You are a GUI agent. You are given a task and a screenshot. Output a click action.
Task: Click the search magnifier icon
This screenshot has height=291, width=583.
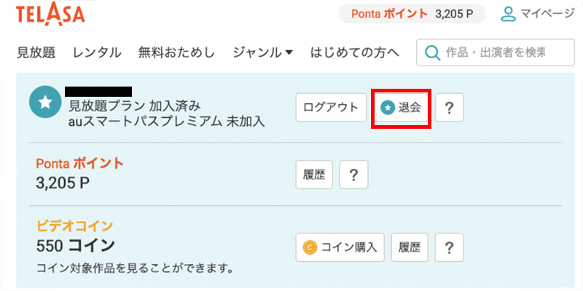432,52
